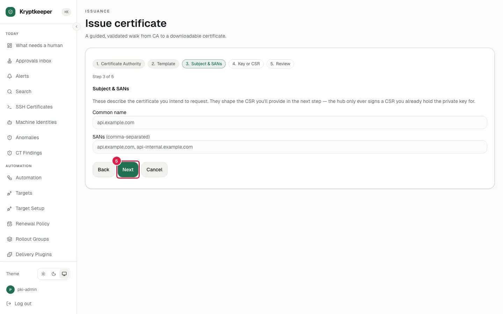Image resolution: width=503 pixels, height=314 pixels.
Task: Click the Alerts bell icon
Action: [x=9, y=76]
